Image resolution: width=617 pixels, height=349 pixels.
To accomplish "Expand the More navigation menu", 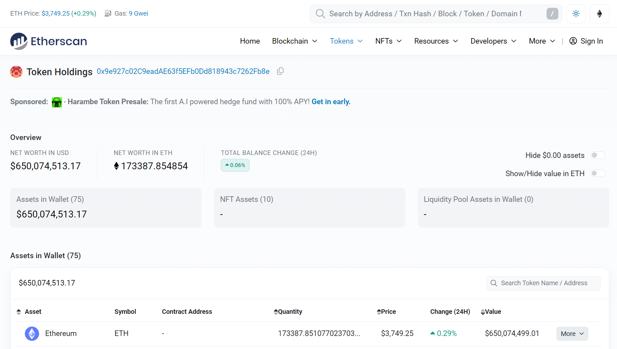I will (x=542, y=41).
